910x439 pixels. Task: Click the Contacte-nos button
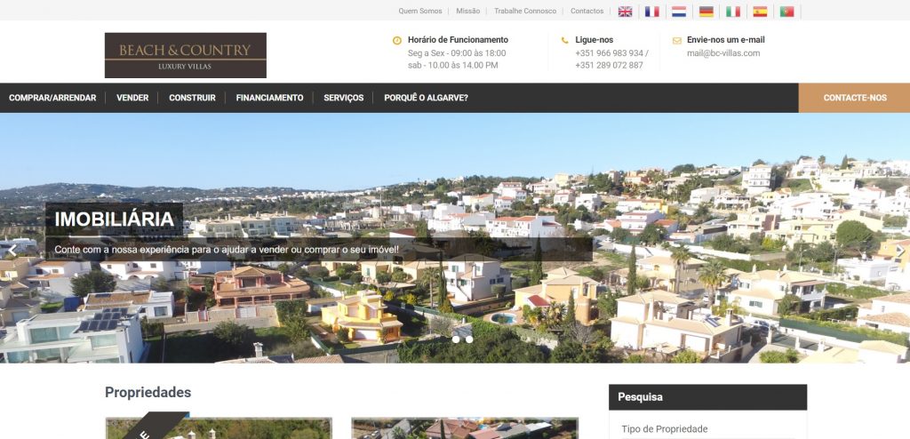coord(854,98)
